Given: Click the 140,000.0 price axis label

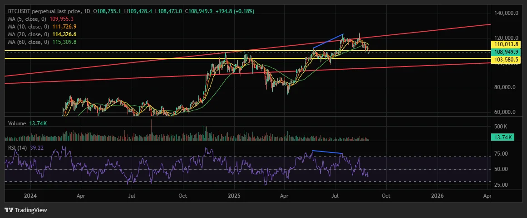Looking at the screenshot, I should [x=506, y=13].
